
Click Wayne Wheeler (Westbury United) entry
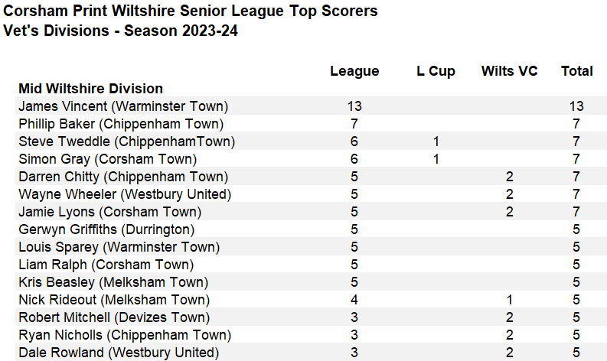(124, 194)
